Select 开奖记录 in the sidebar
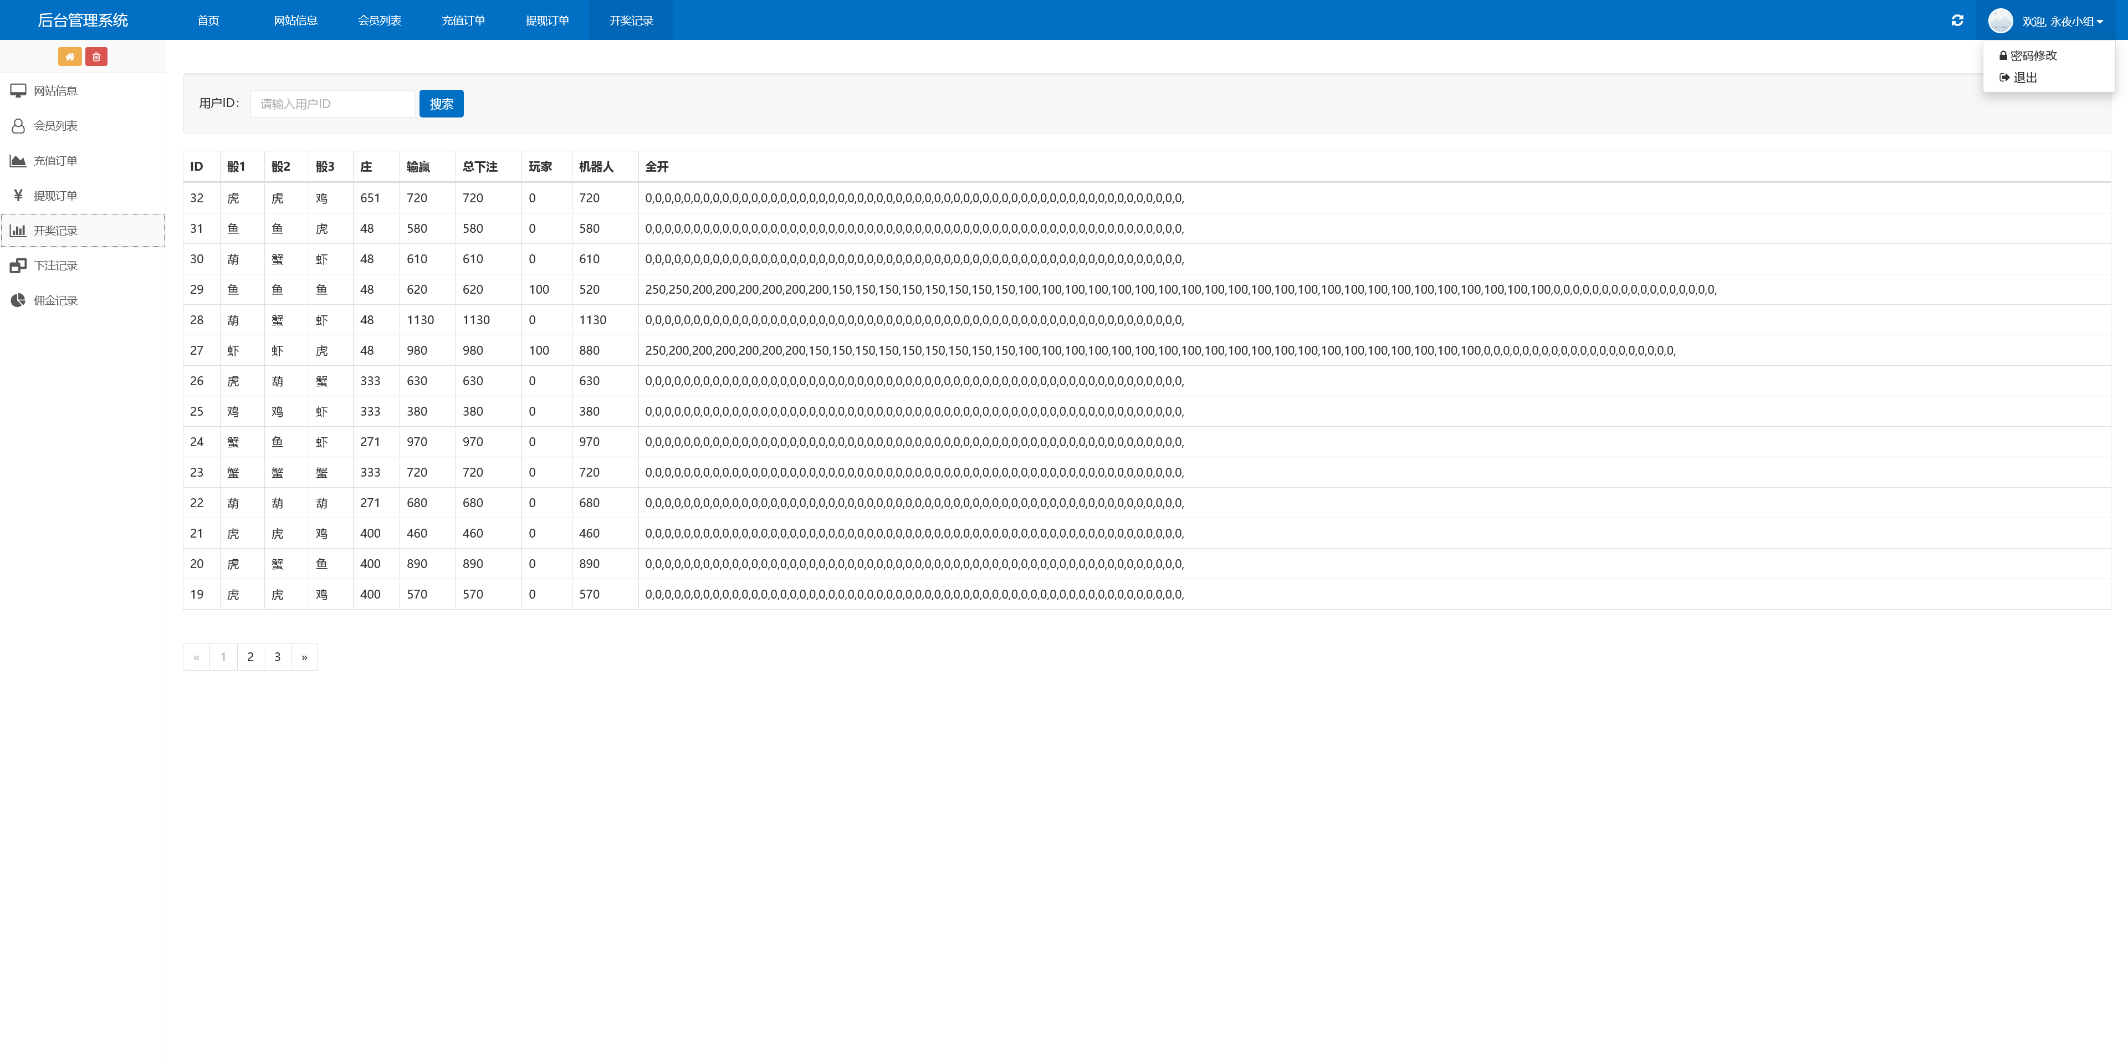Image resolution: width=2128 pixels, height=1063 pixels. (x=55, y=231)
